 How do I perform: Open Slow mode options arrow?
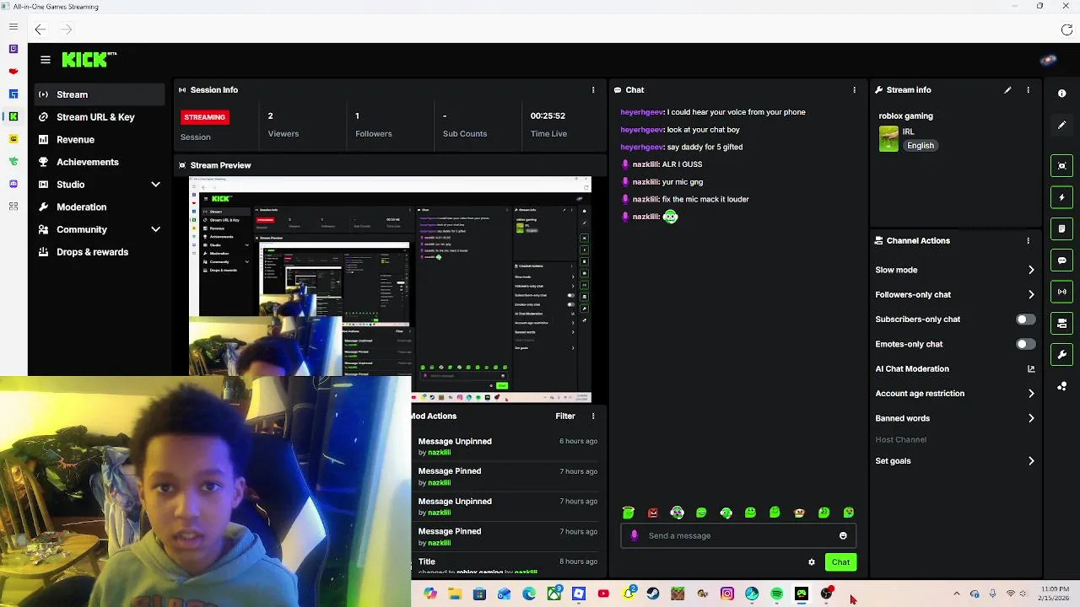click(x=1031, y=270)
